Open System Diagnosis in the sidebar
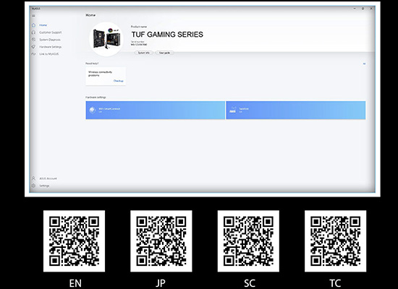Viewport: 398px width, 289px height. point(50,40)
